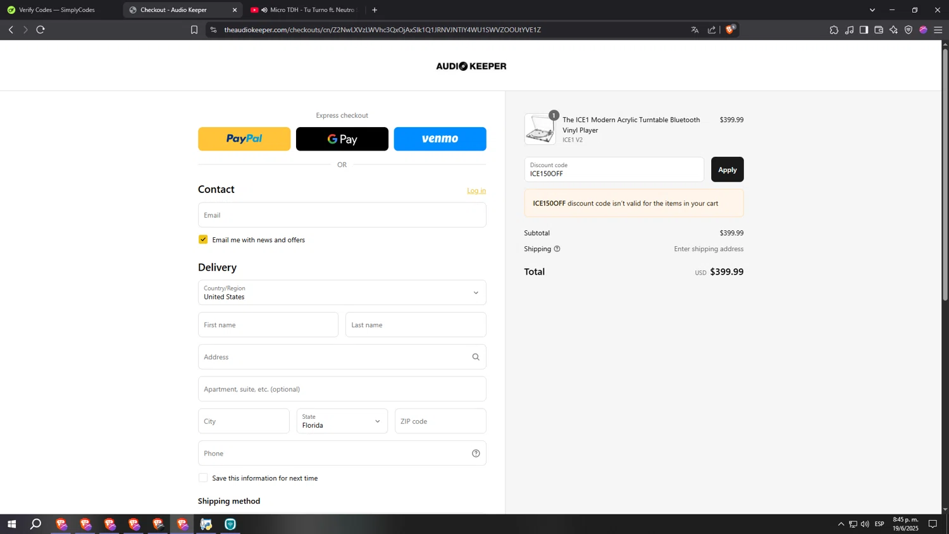
Task: Open the Windows Start menu
Action: tap(11, 524)
